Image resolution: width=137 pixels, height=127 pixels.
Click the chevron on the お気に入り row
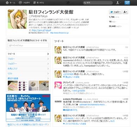[48, 69]
